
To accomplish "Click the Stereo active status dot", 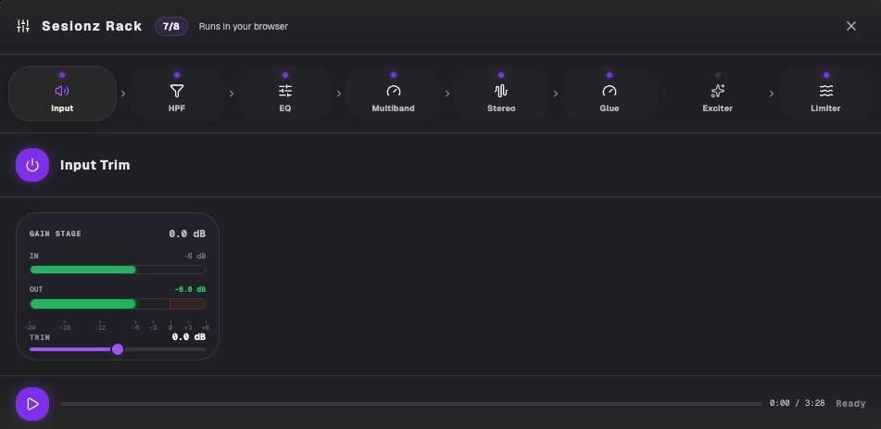I will click(501, 75).
